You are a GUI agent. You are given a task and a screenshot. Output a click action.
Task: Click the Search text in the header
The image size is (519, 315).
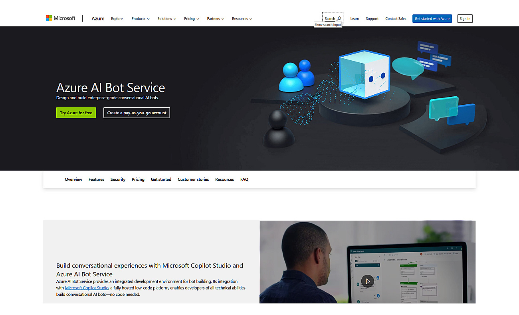pyautogui.click(x=330, y=19)
